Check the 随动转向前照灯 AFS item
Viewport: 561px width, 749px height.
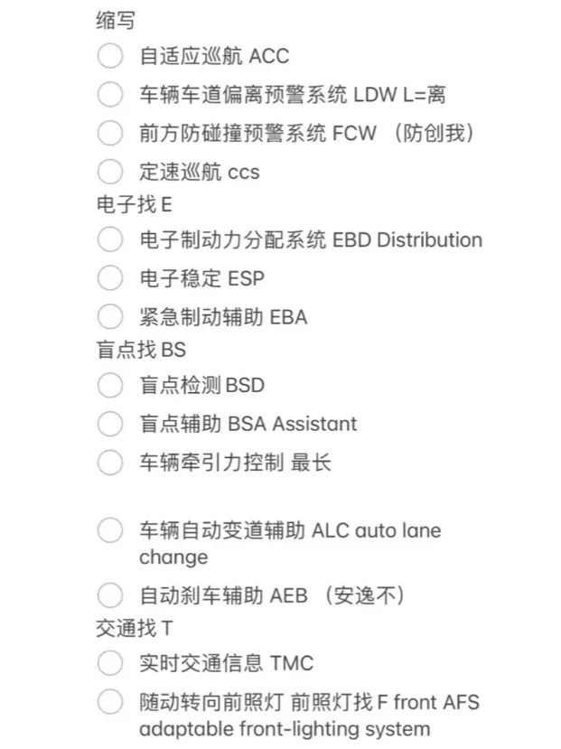coord(109,702)
